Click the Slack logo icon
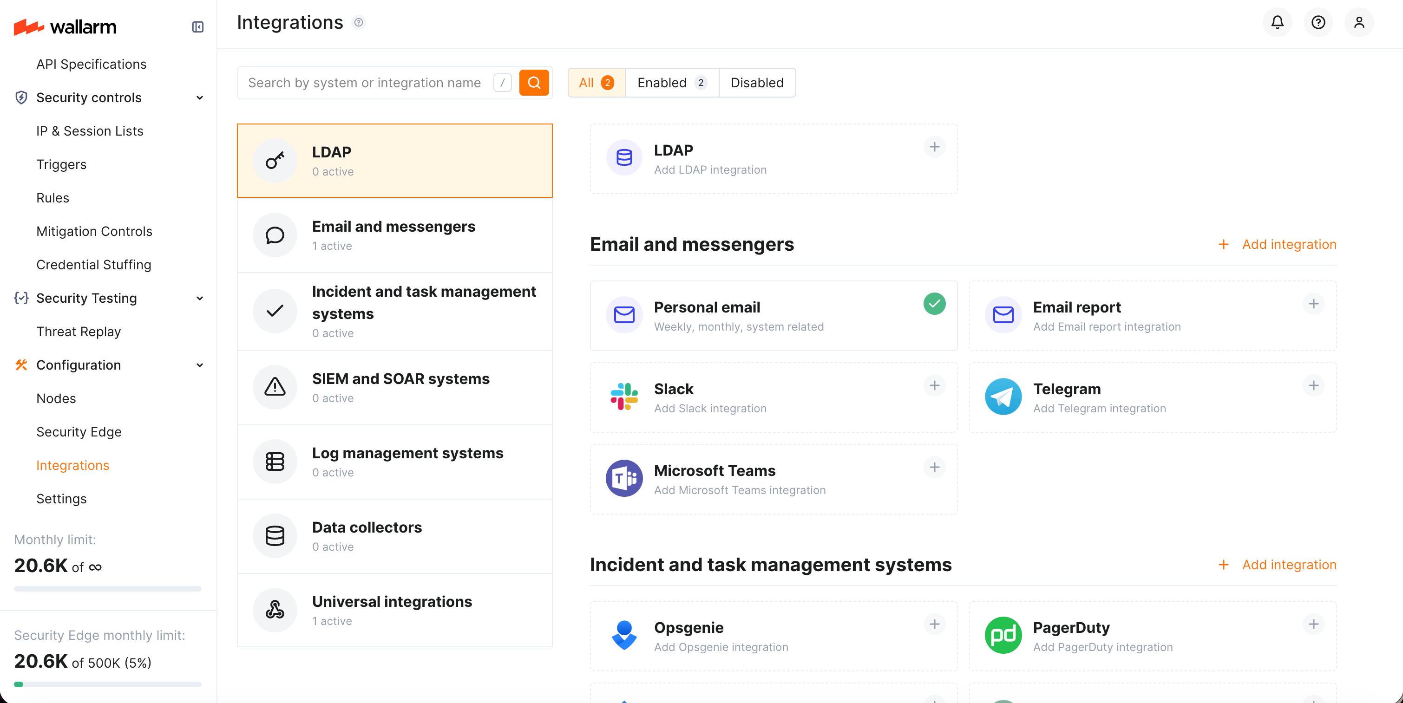 coord(623,397)
